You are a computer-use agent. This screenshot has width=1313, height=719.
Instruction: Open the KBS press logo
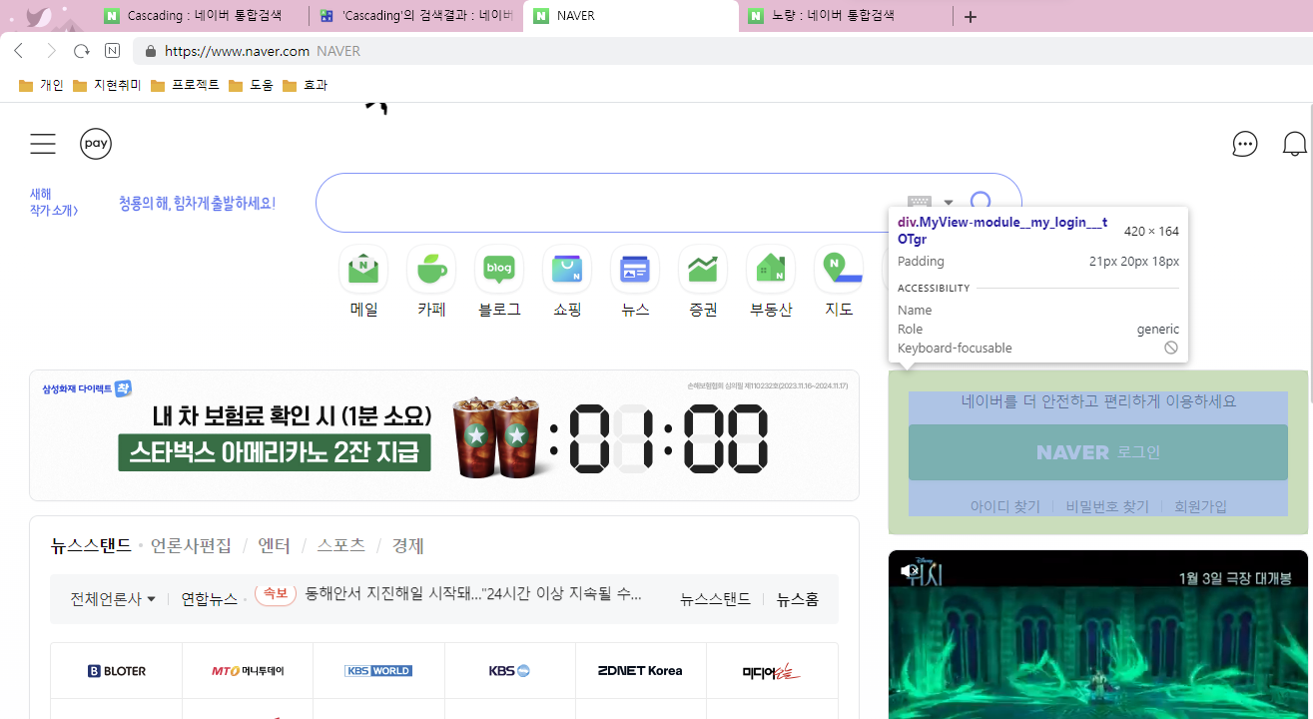tap(509, 671)
